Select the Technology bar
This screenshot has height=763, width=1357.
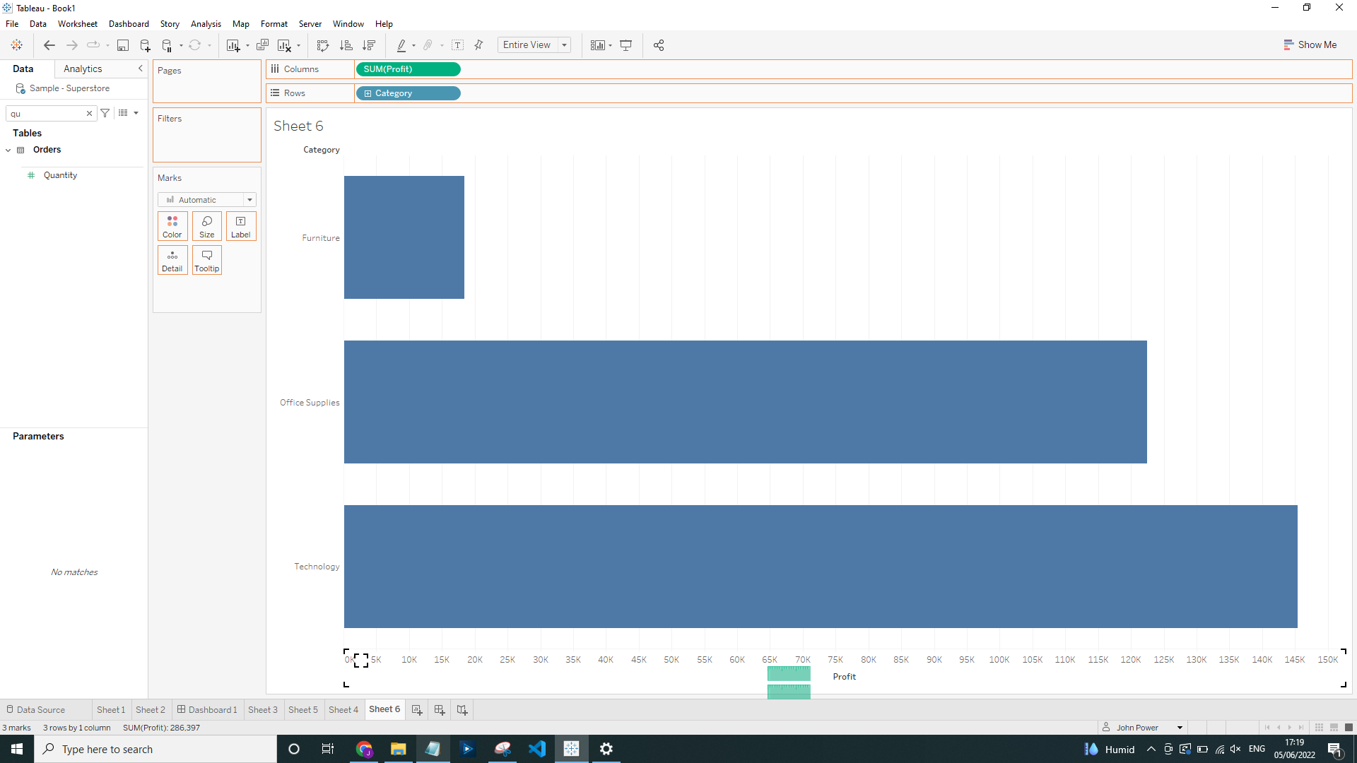821,567
